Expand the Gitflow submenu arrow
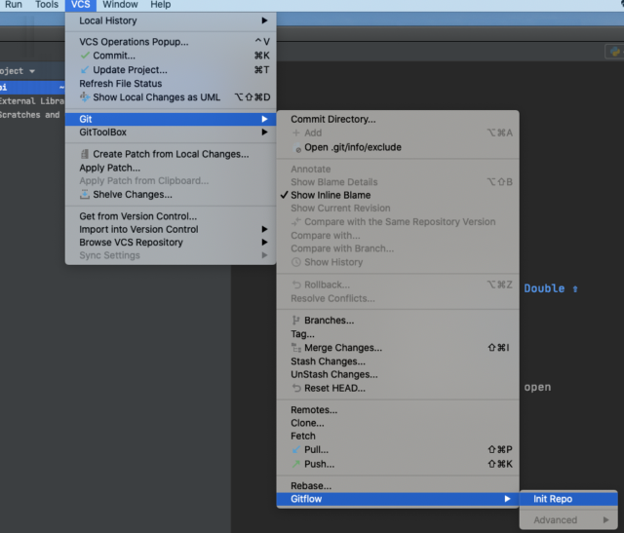The image size is (624, 533). (507, 499)
